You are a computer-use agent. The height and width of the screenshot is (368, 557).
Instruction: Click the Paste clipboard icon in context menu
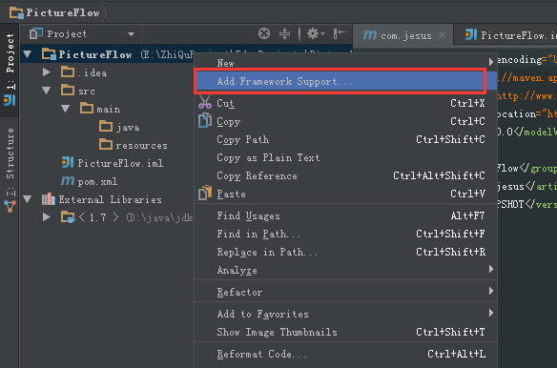click(x=205, y=193)
